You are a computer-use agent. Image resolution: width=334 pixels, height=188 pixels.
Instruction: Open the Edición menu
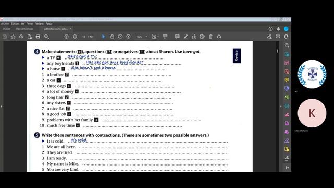point(15,23)
